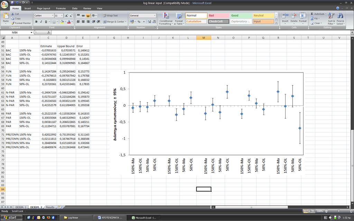Expand the Name Box dropdown

pos(31,32)
